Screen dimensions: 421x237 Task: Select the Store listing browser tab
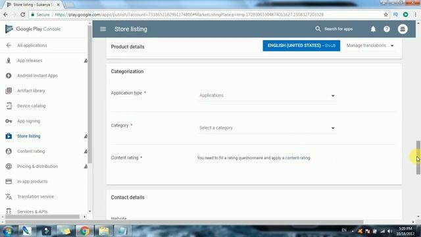click(34, 5)
